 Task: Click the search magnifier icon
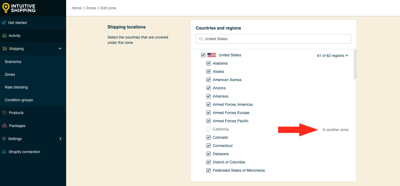pos(201,39)
